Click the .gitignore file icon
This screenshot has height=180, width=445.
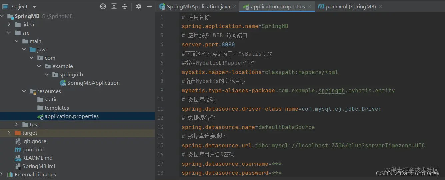point(18,141)
